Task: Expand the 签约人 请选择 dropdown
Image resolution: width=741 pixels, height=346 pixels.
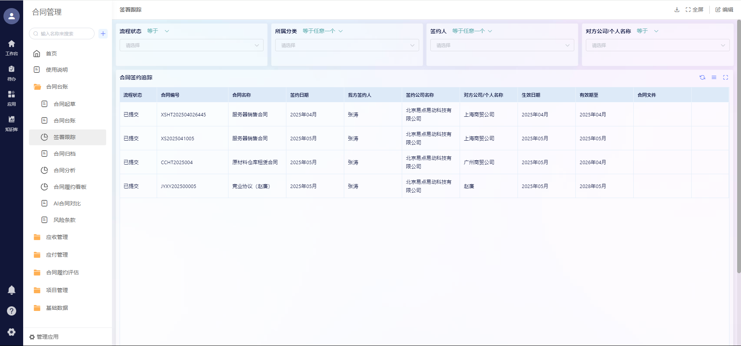Action: point(502,45)
